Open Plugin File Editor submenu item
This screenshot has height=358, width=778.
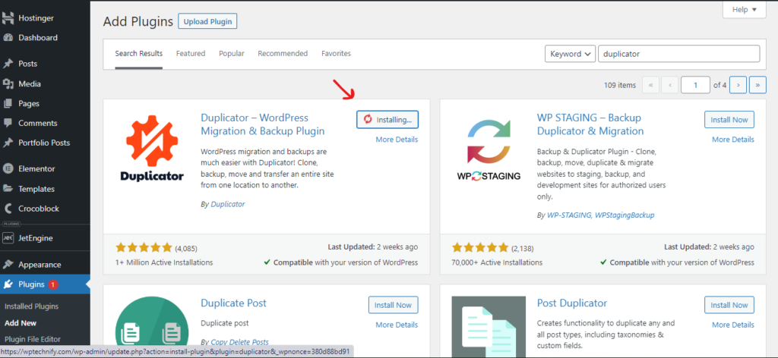pyautogui.click(x=32, y=339)
